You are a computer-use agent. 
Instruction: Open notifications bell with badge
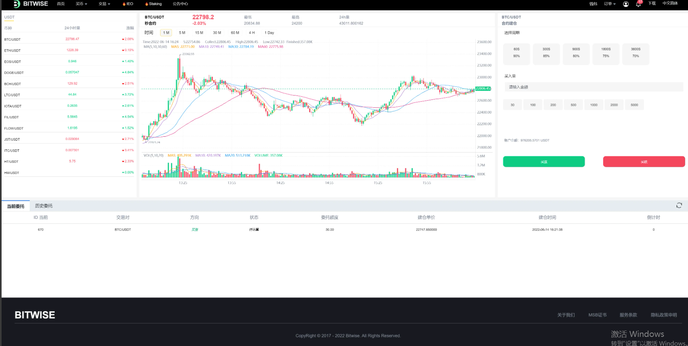(x=638, y=4)
